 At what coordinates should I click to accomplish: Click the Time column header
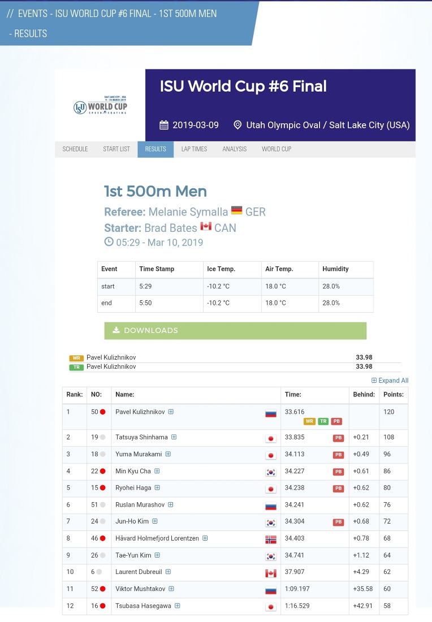pos(293,395)
